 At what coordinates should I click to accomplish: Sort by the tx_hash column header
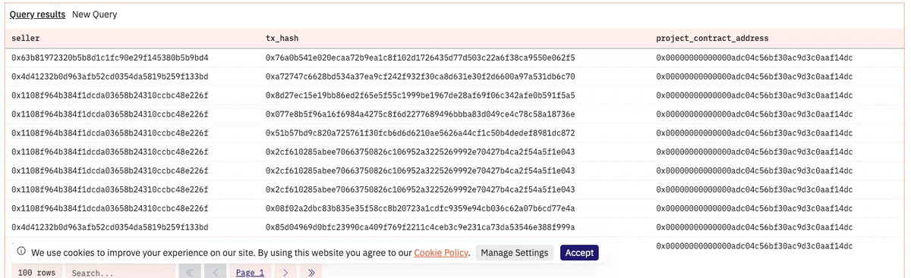tap(282, 38)
